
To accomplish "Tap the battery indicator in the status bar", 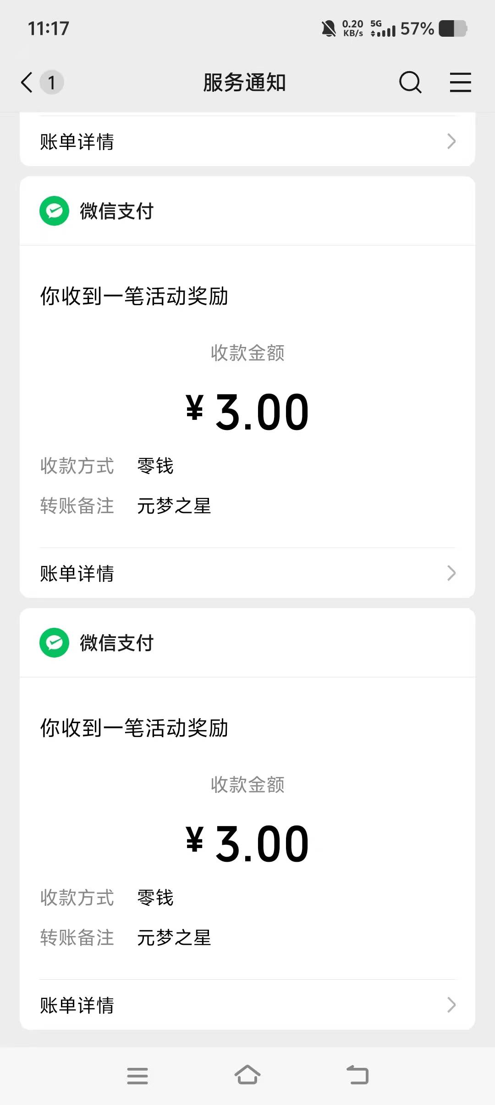I will (x=452, y=28).
